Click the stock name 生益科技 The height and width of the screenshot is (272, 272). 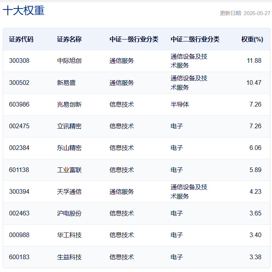[x=69, y=257]
